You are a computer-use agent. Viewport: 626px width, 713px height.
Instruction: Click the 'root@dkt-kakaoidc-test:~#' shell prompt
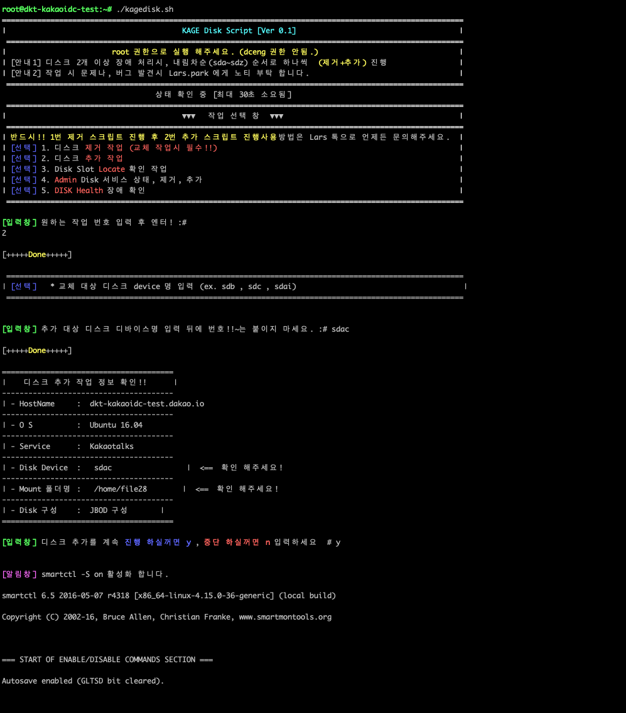[x=57, y=9]
